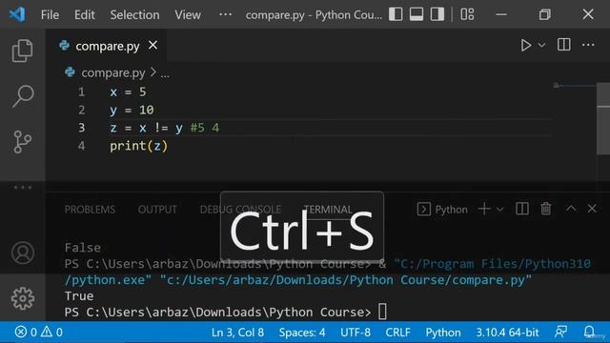This screenshot has height=343, width=610.
Task: Click the VS Code logo icon
Action: [17, 14]
